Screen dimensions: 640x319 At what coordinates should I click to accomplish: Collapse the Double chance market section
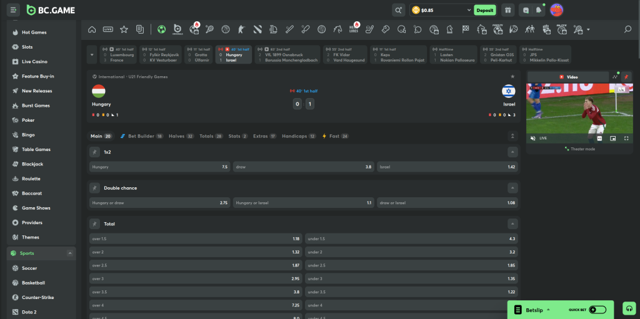pyautogui.click(x=512, y=188)
